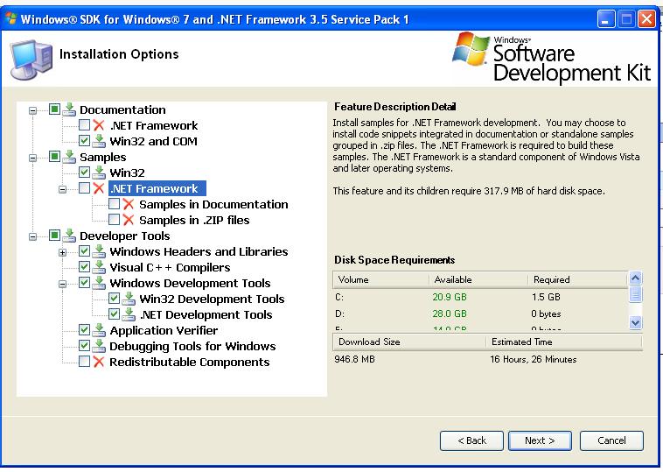This screenshot has width=663, height=472.
Task: Check the Samples in Documentation checkbox
Action: click(114, 204)
